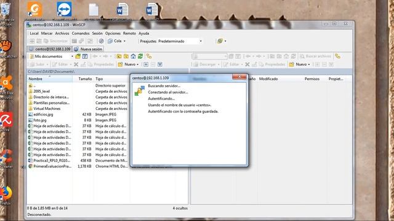Select the edificios.jpg file
This screenshot has width=394, height=221.
43,114
